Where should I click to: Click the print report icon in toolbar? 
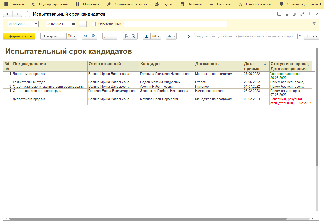point(126,36)
